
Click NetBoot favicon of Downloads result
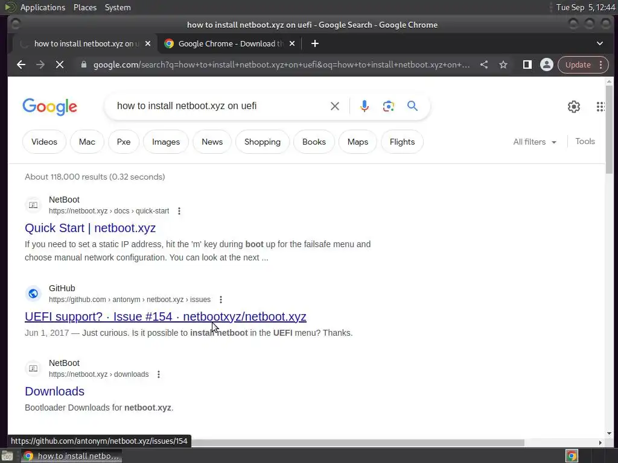point(33,368)
